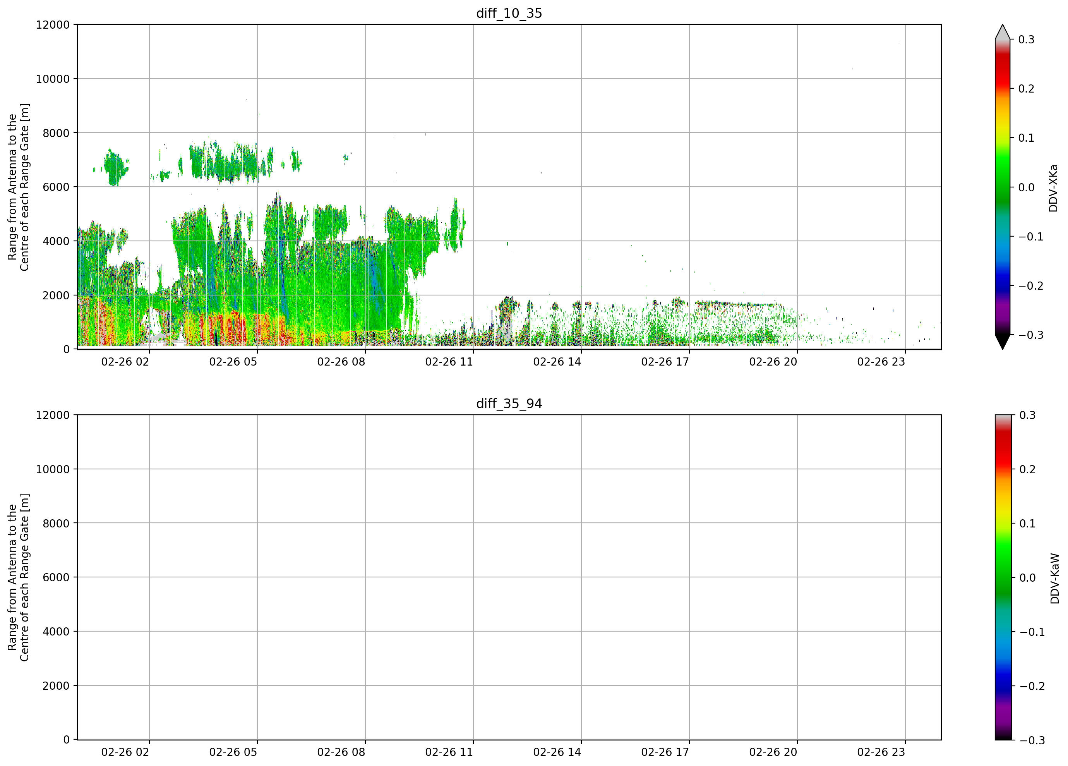1068x766 pixels.
Task: Click the −0.3 tick on DDV-KaW colorbar
Action: 1032,740
